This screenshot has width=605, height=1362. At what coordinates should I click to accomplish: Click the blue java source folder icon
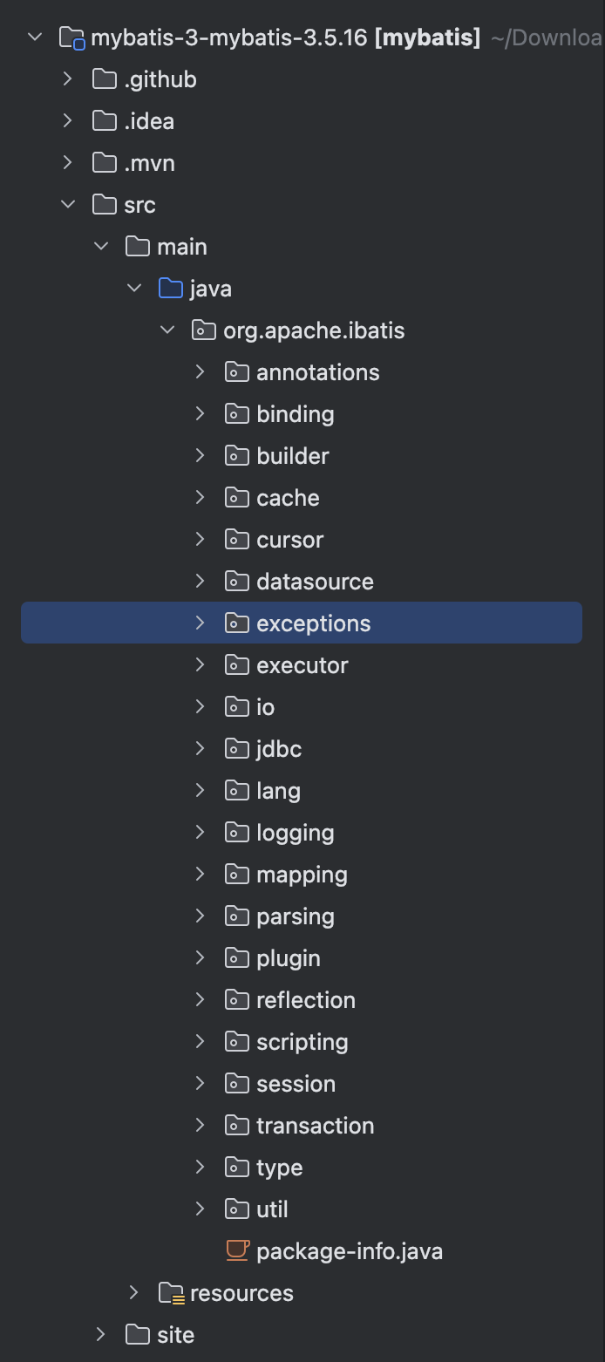(x=171, y=289)
